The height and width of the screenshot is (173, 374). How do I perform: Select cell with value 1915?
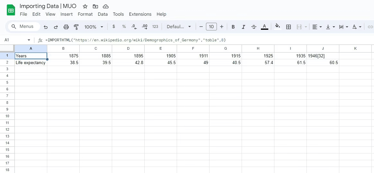[226, 56]
